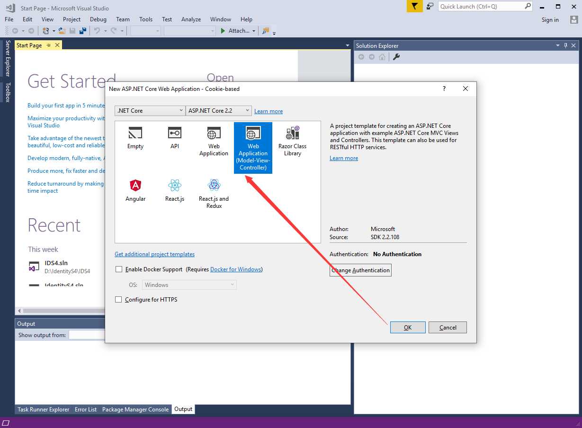Screen dimensions: 582x428
Task: Click the Open File toolbar icon
Action: (x=62, y=31)
